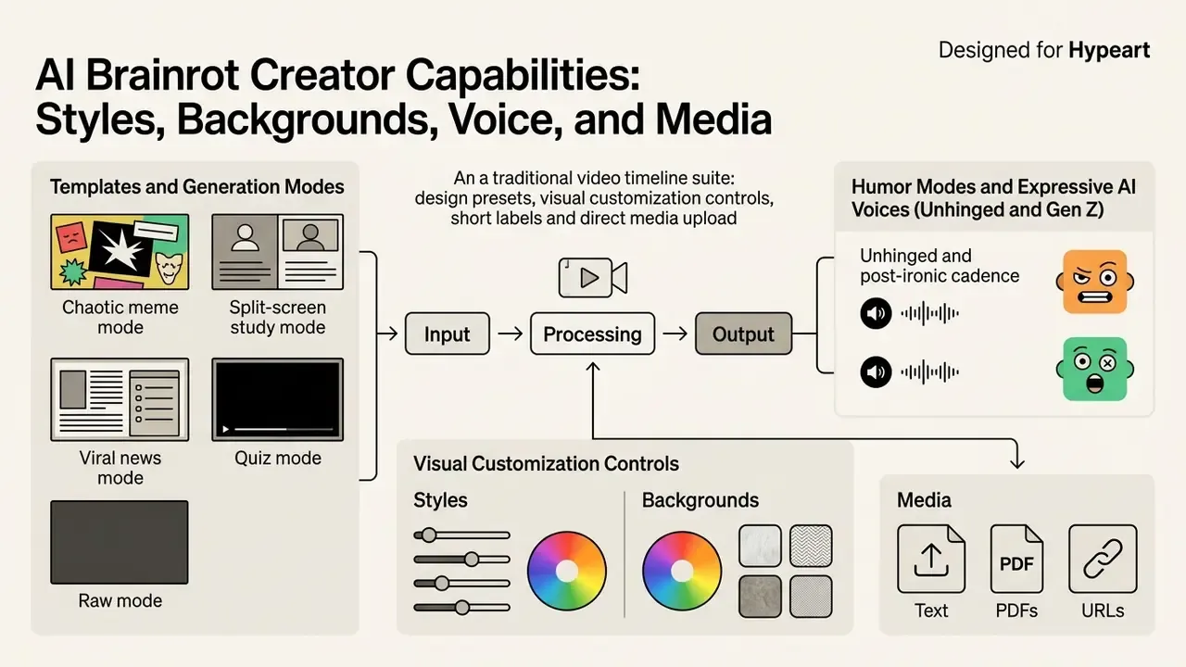Click the URLs link icon

pyautogui.click(x=1103, y=559)
